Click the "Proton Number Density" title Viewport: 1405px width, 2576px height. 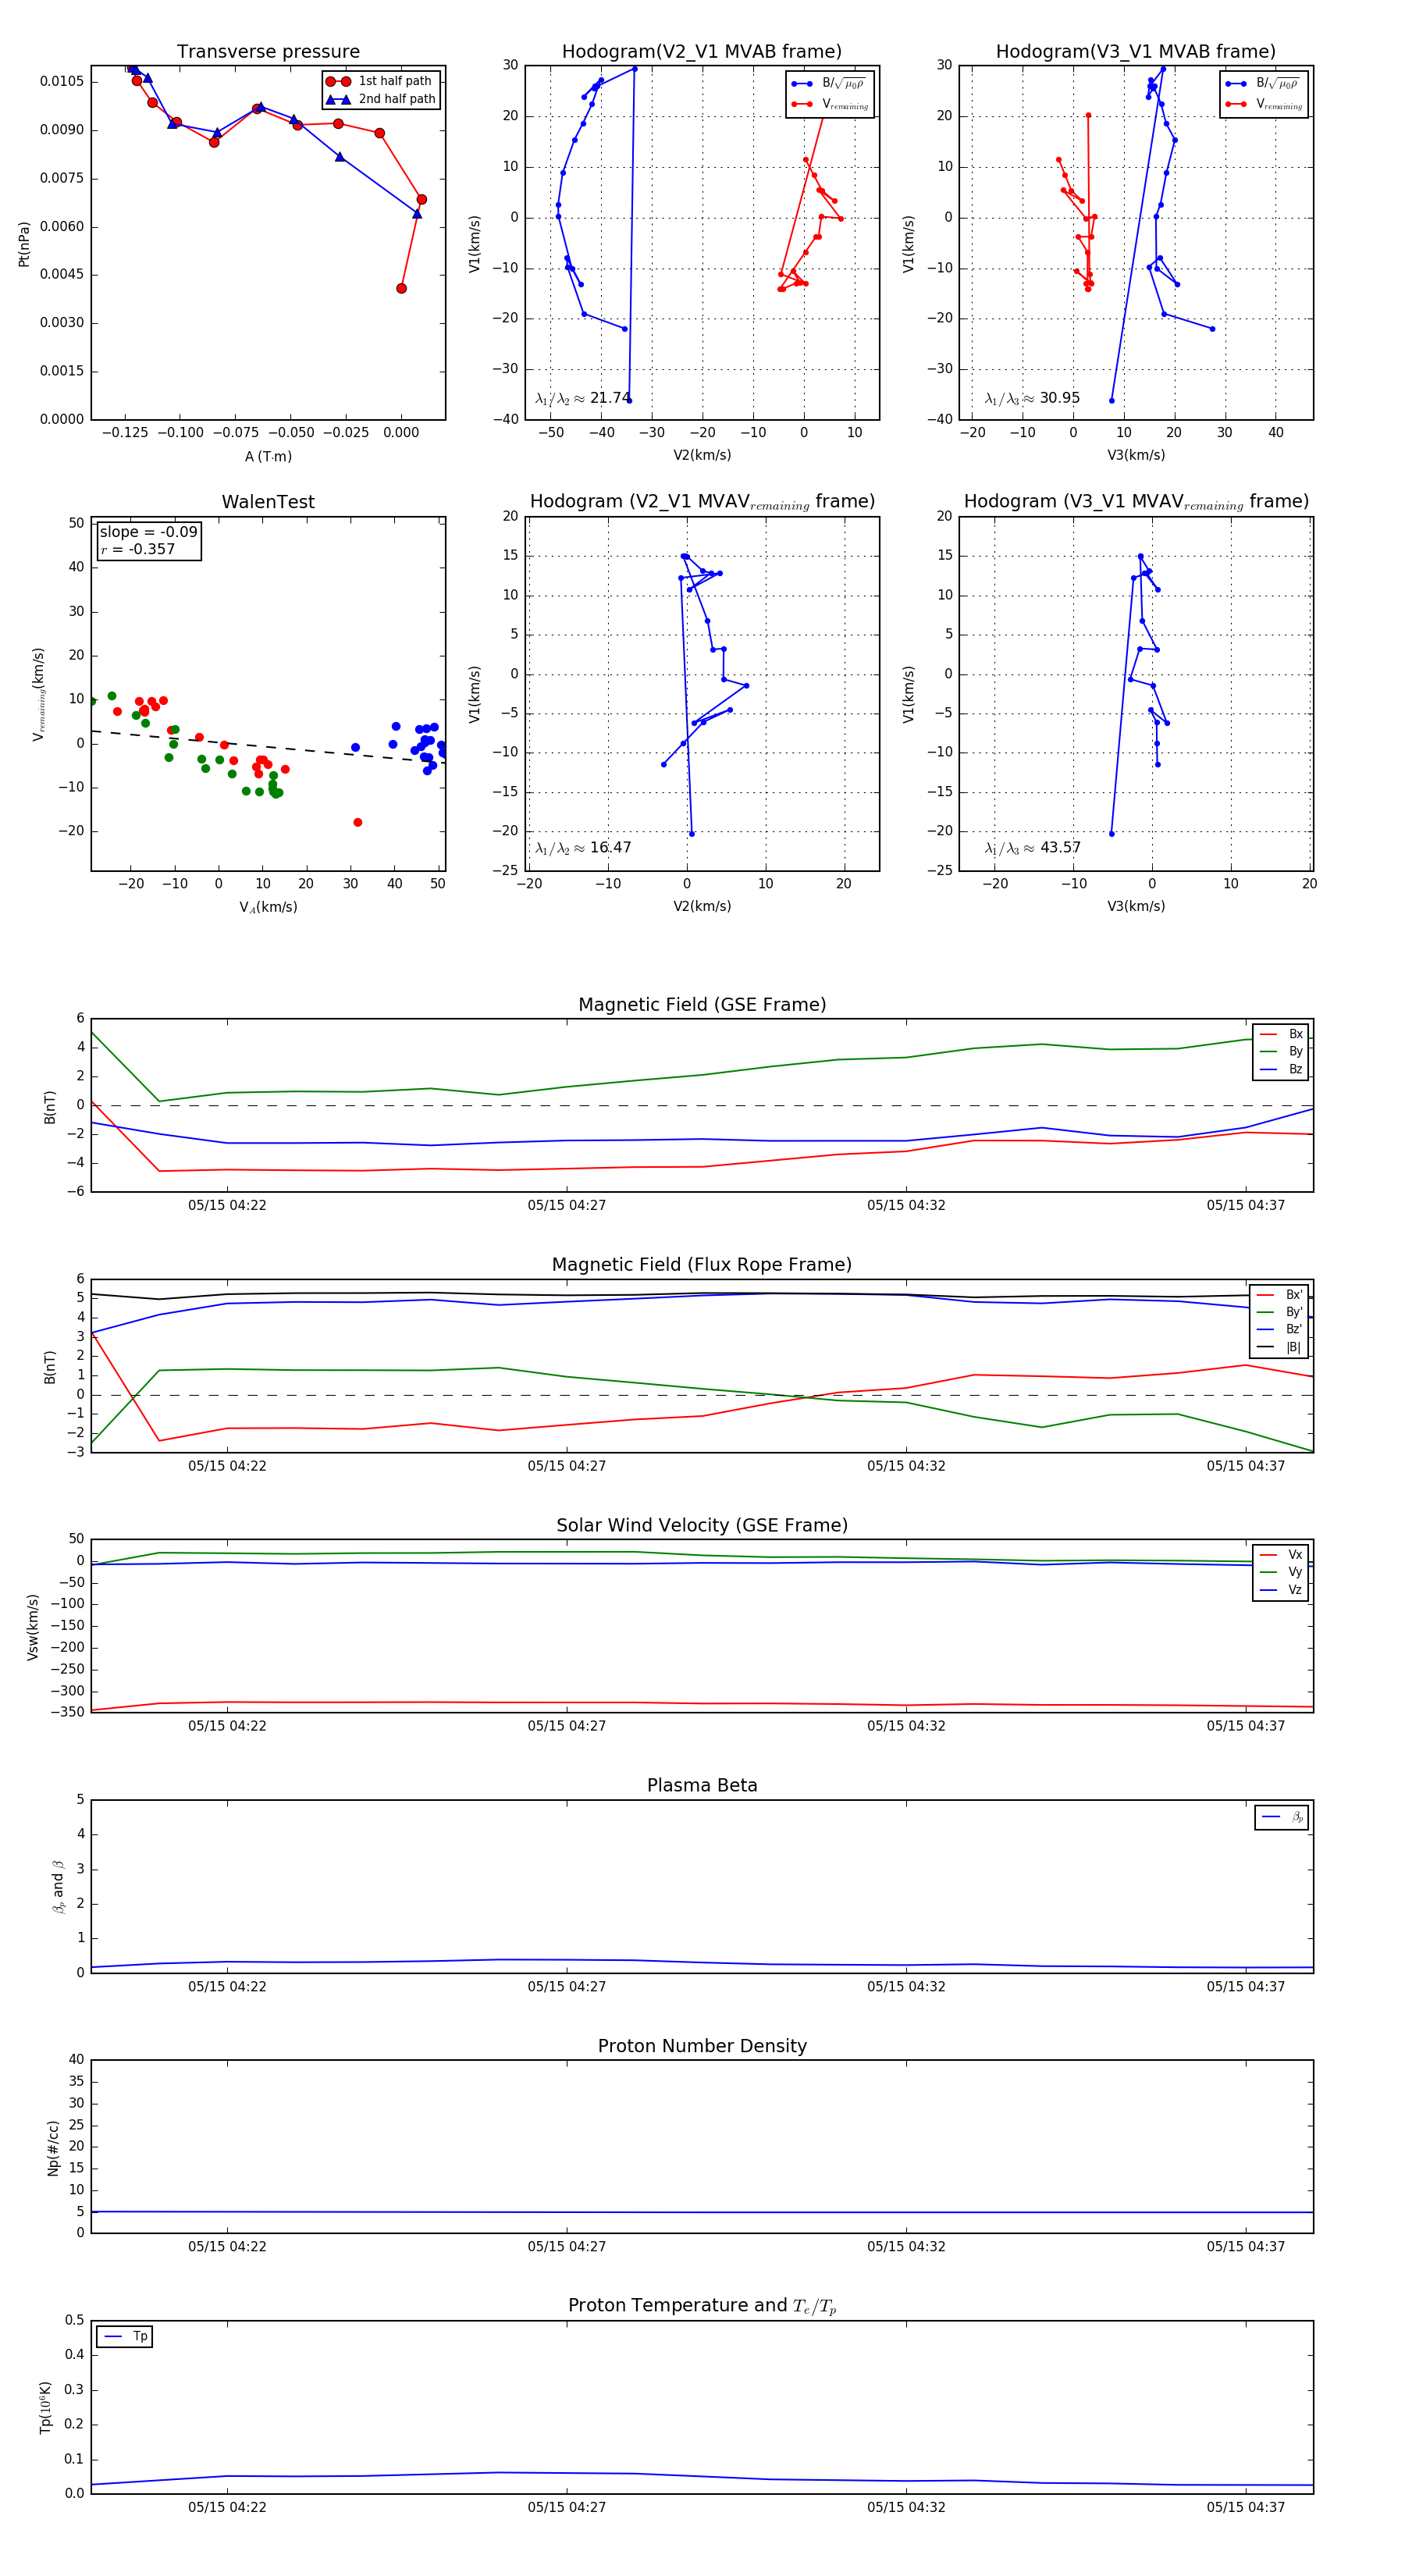702,2046
